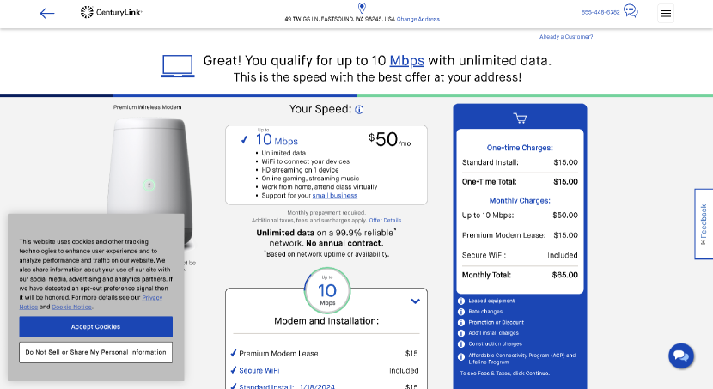The height and width of the screenshot is (389, 713).
Task: Click 'Monthly Charges:' heading
Action: [x=520, y=200]
